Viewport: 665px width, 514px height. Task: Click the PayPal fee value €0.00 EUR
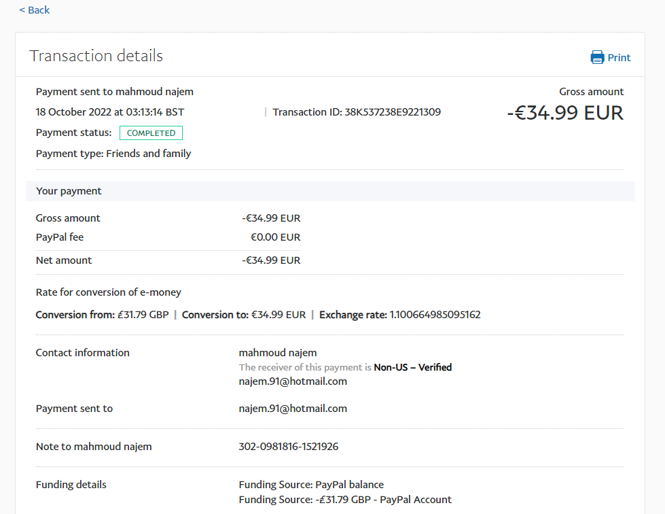coord(275,237)
